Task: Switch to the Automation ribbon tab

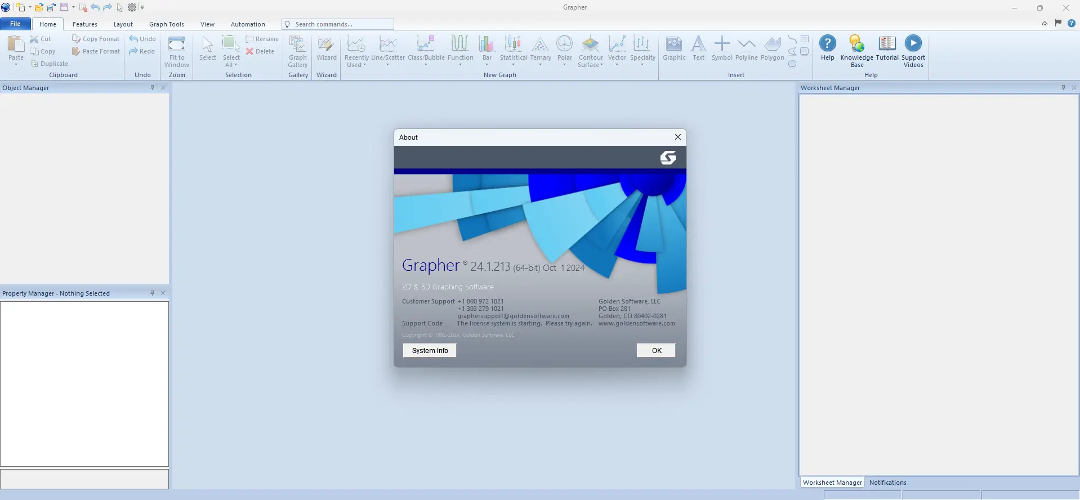Action: click(248, 24)
